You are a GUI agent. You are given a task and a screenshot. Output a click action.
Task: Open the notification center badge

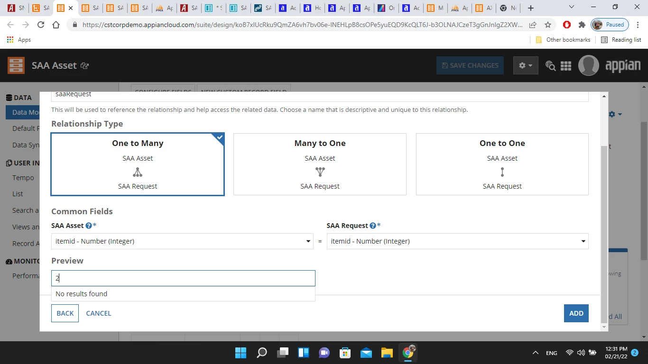coord(635,353)
